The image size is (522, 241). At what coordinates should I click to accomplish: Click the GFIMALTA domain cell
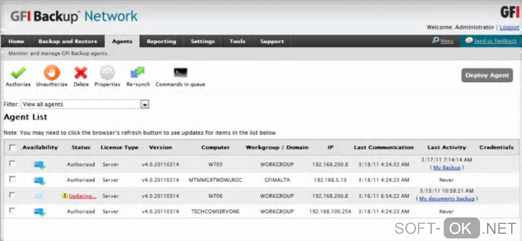277,180
